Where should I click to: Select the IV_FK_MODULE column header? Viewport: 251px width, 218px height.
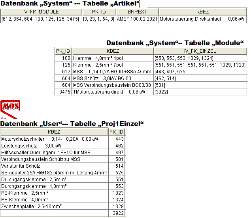(x=41, y=12)
